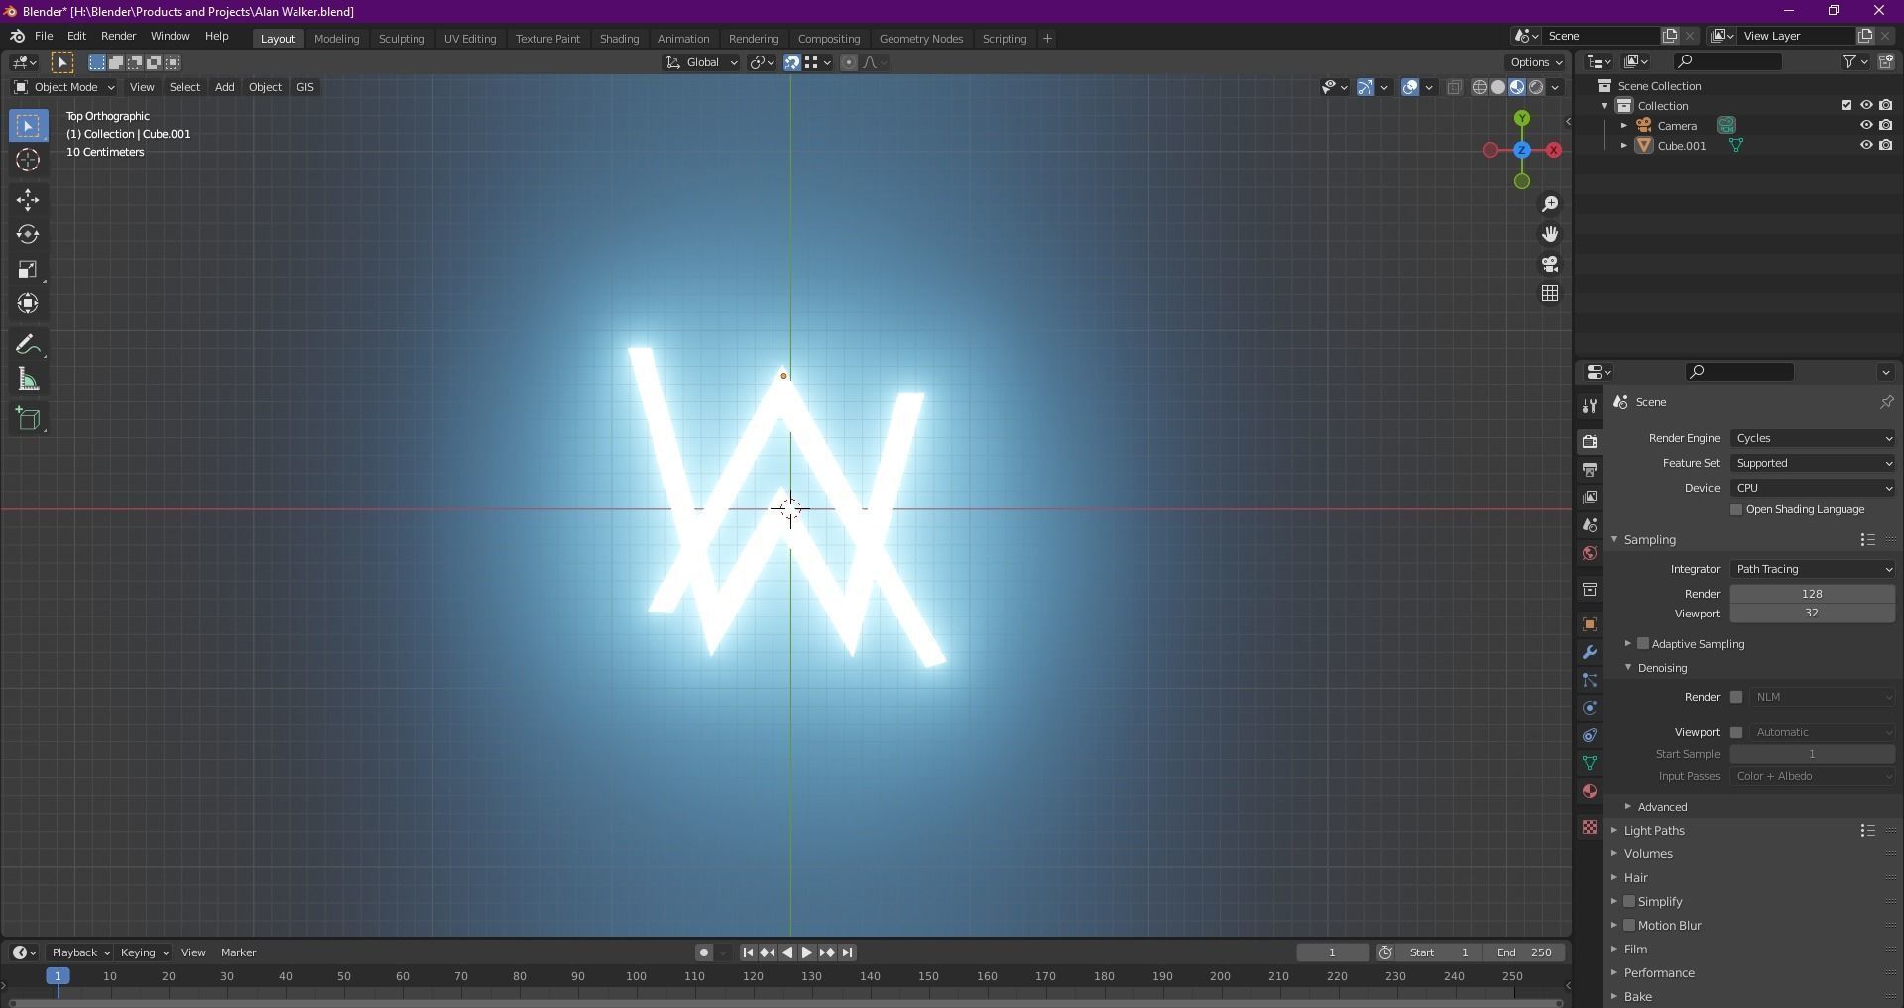1904x1008 pixels.
Task: Open the Render menu
Action: pos(118,36)
